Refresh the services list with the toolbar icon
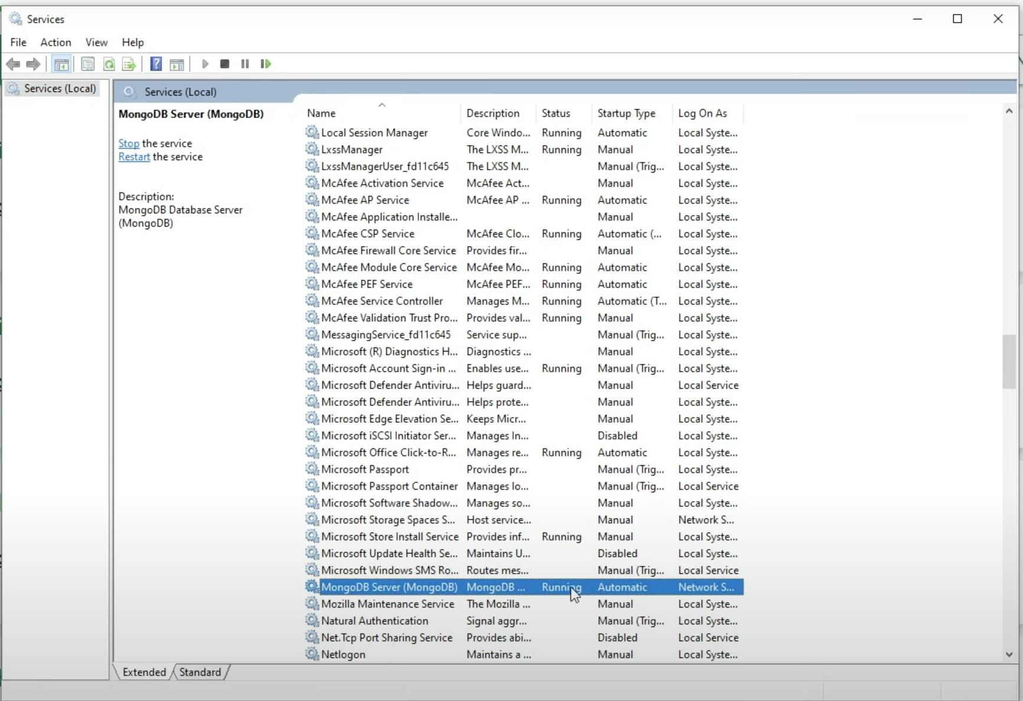This screenshot has height=701, width=1023. coord(109,64)
